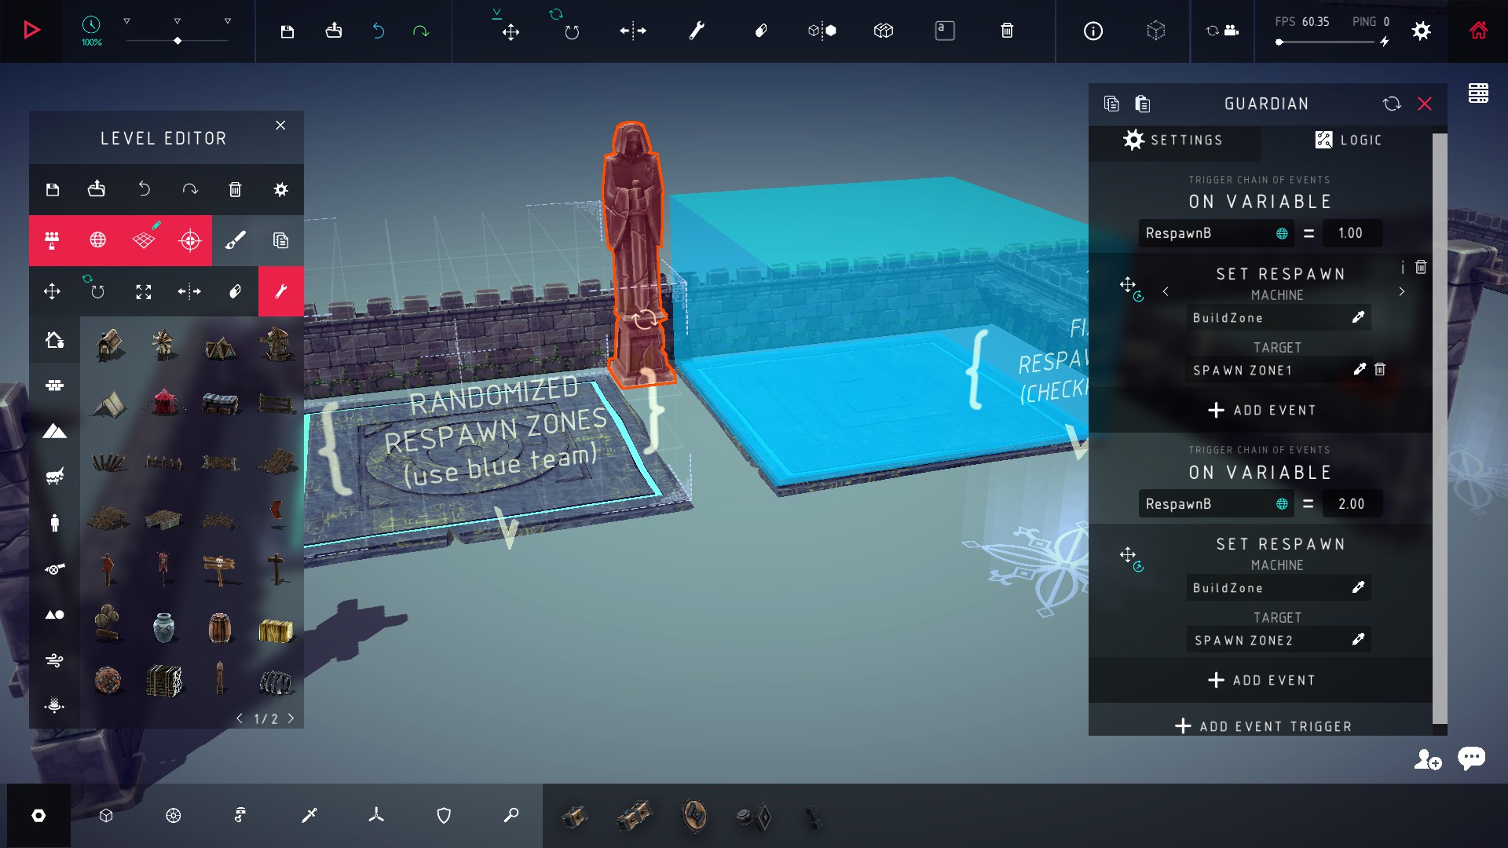
Task: Select the rotate tool in top toolbar
Action: 571,31
